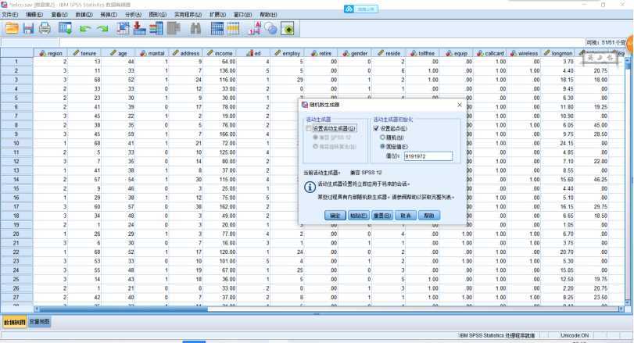Switch to the 变量视图 tab
634x343 pixels.
pos(40,322)
